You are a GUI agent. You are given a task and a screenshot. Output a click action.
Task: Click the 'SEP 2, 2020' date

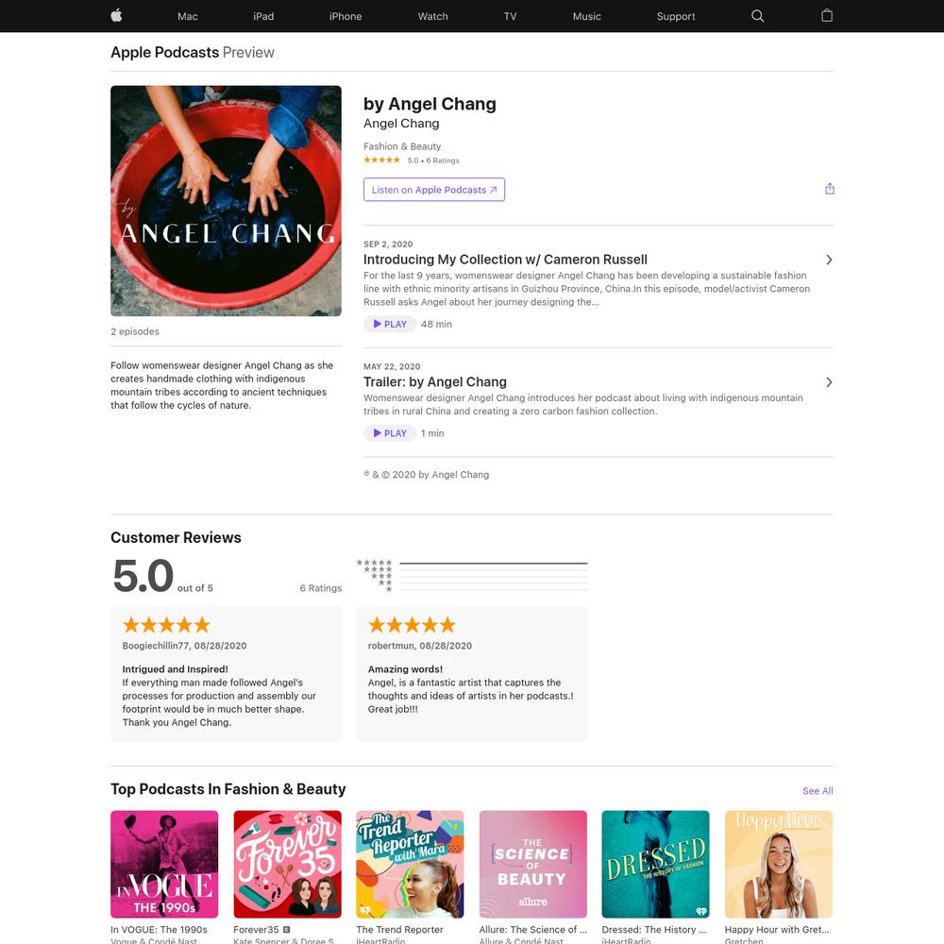pos(388,244)
